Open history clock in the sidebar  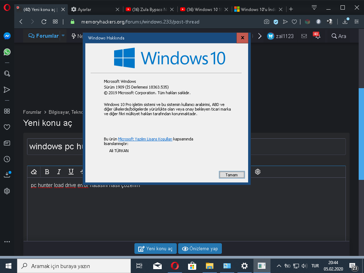click(x=7, y=159)
